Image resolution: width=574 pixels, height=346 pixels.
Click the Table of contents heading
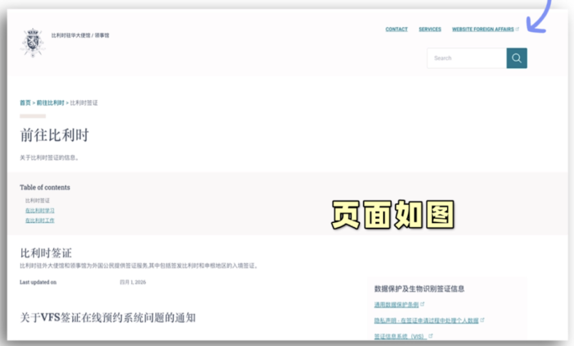45,187
